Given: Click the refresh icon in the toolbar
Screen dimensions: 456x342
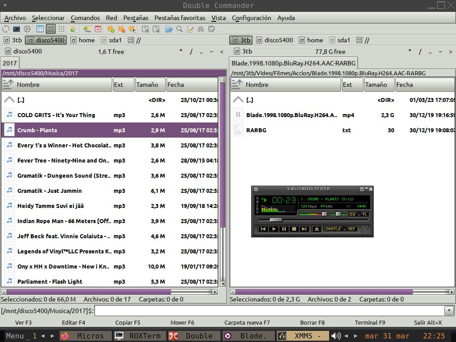Looking at the screenshot, I should tap(6, 29).
